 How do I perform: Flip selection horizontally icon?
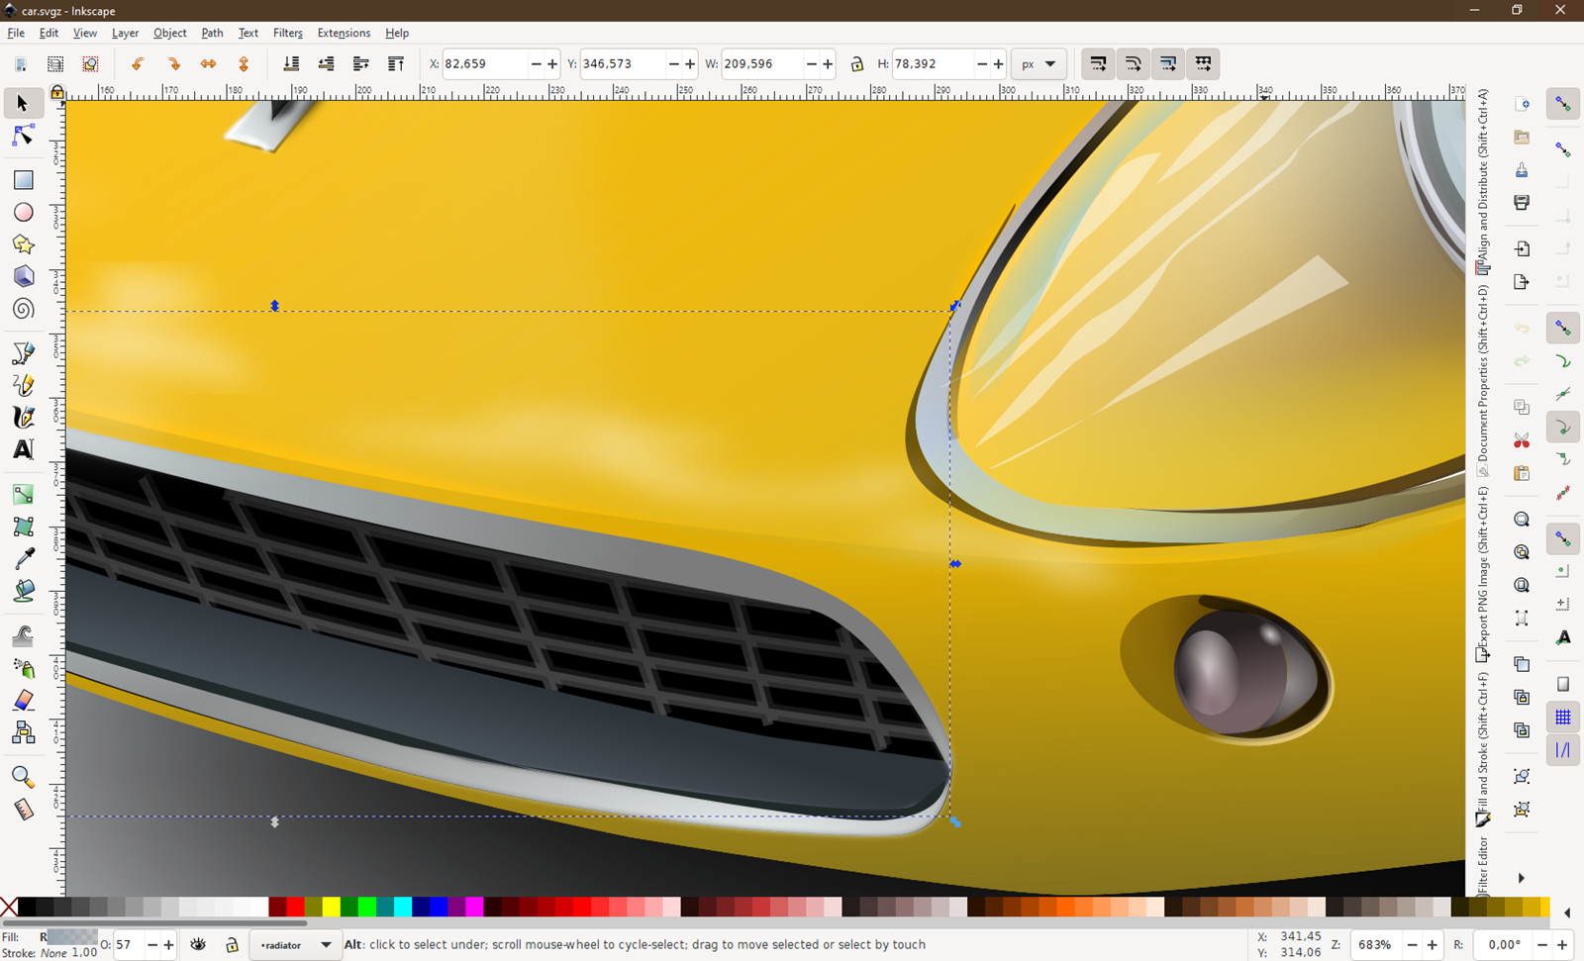point(208,64)
